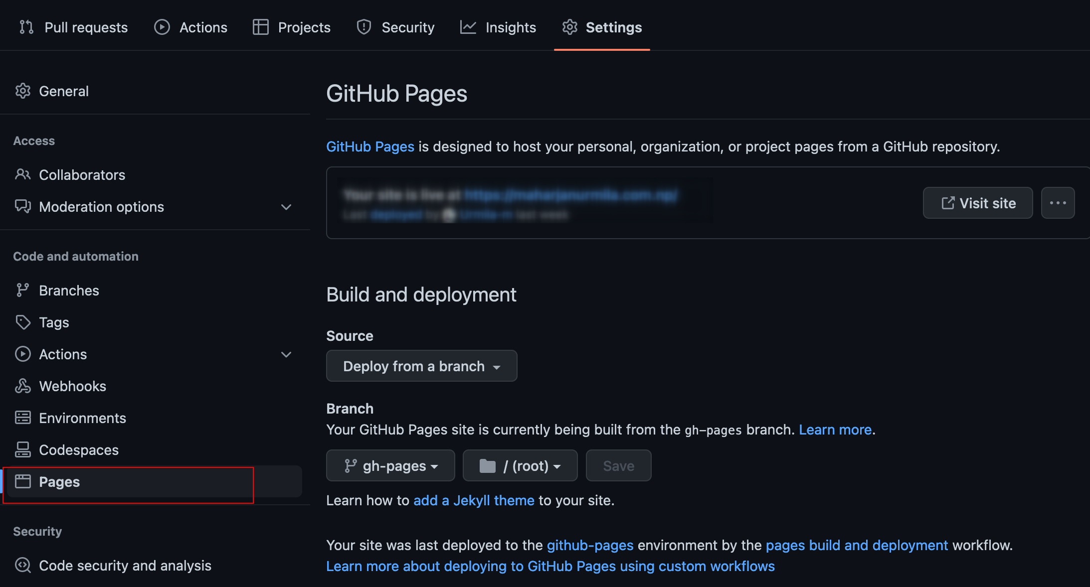Click the pull request icon in the top nav
This screenshot has height=587, width=1090.
coord(26,27)
